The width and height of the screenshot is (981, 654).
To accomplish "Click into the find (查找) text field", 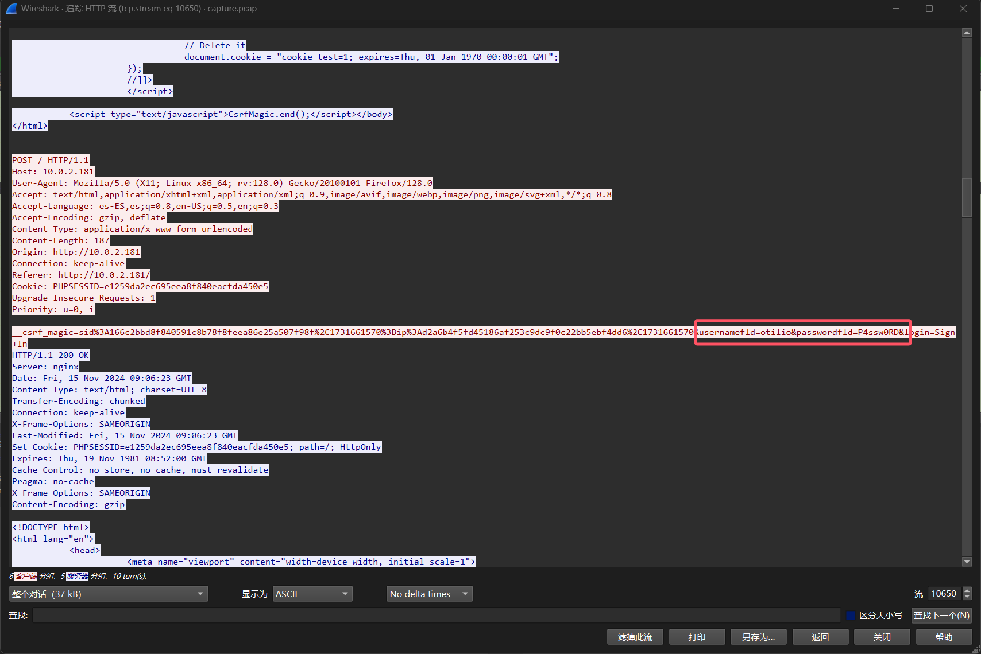I will [437, 616].
